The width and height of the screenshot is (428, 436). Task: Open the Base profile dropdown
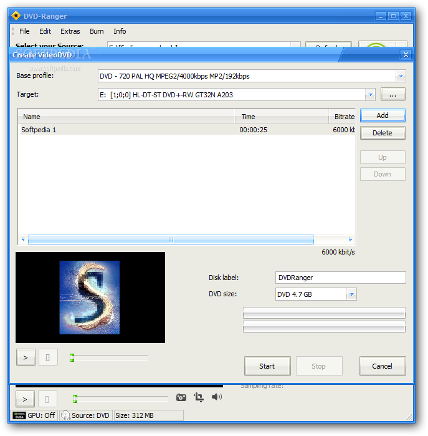pos(401,76)
